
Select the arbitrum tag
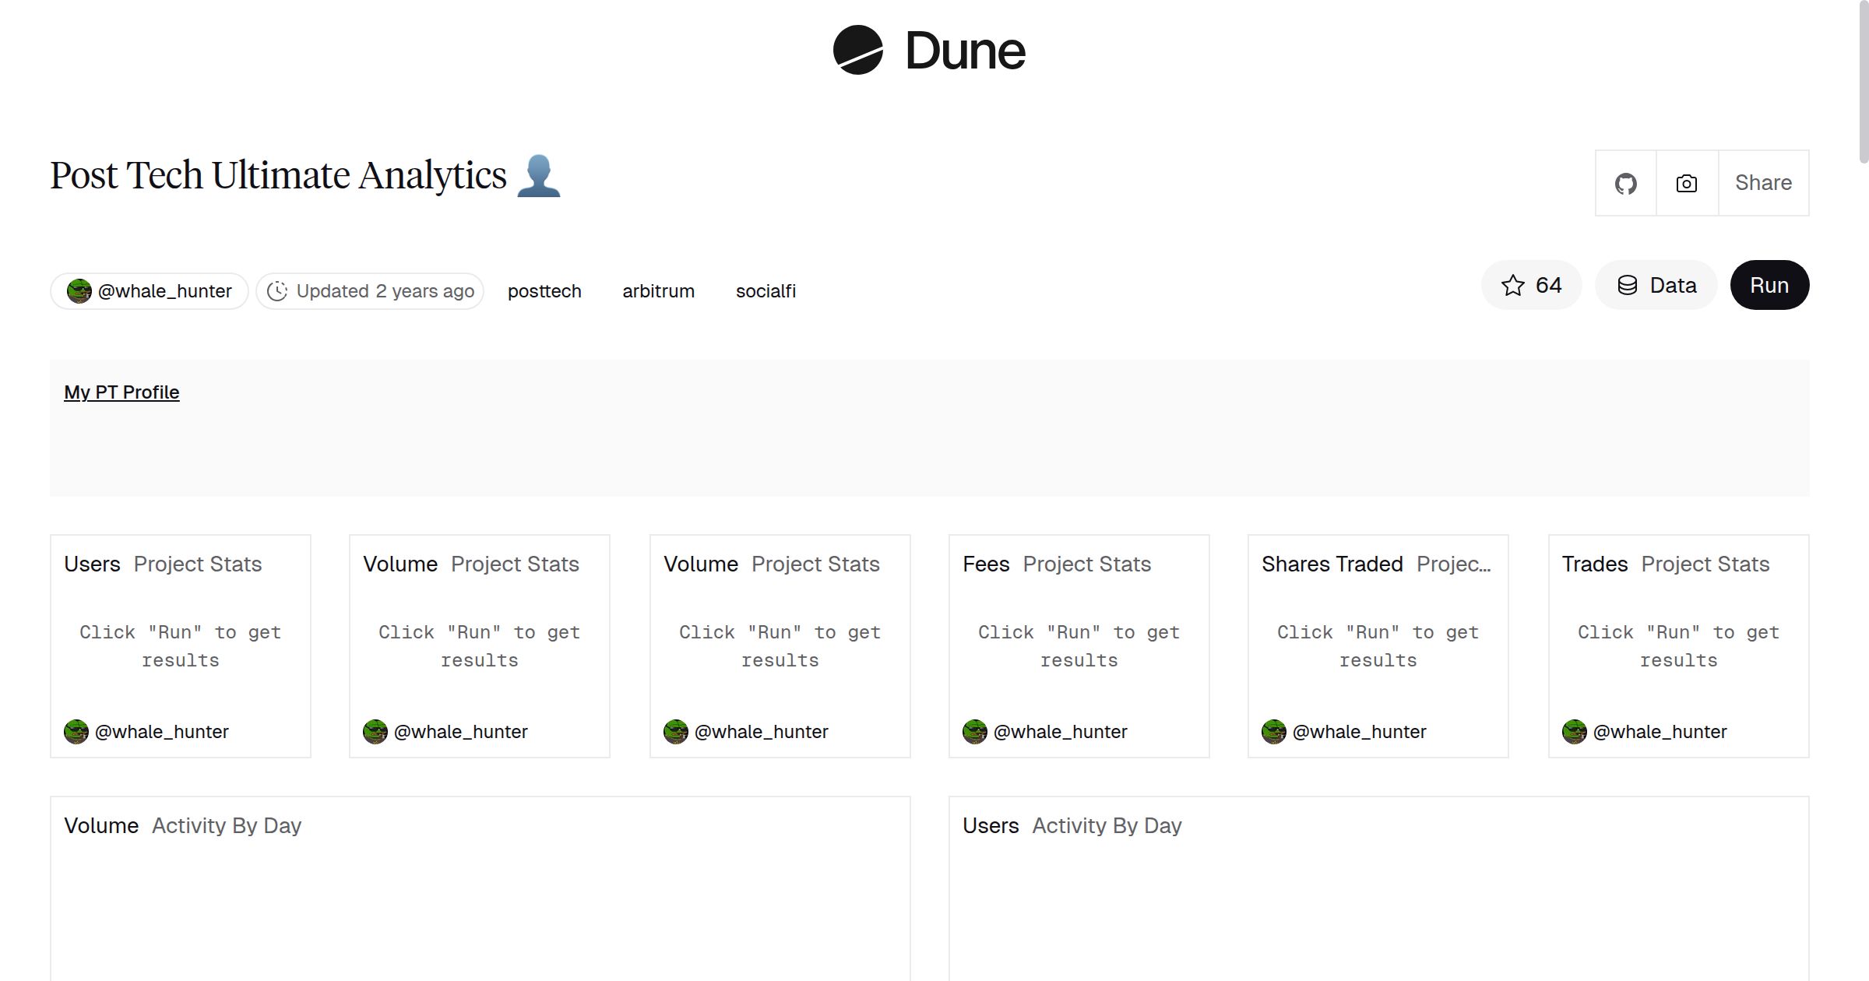[658, 291]
